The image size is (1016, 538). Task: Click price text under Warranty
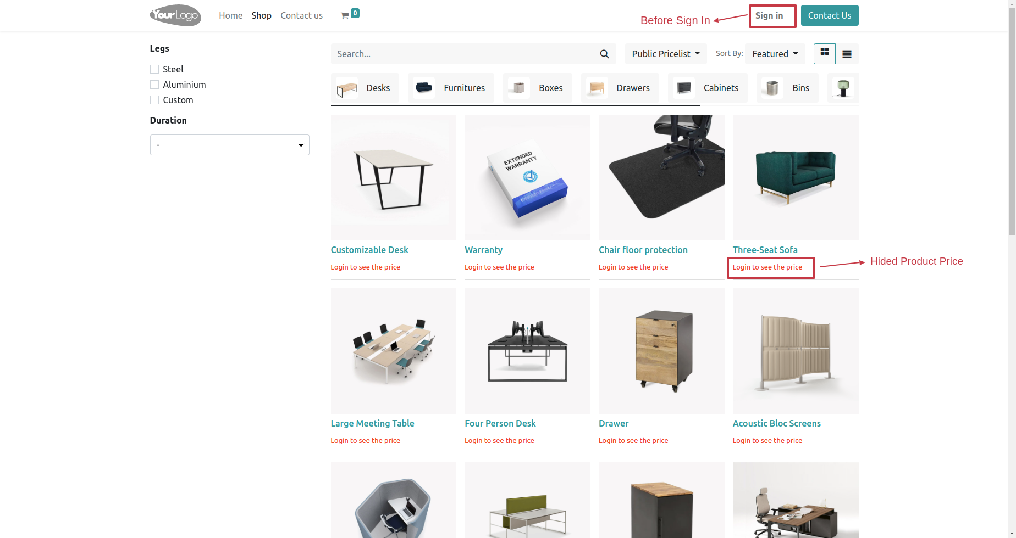[499, 267]
